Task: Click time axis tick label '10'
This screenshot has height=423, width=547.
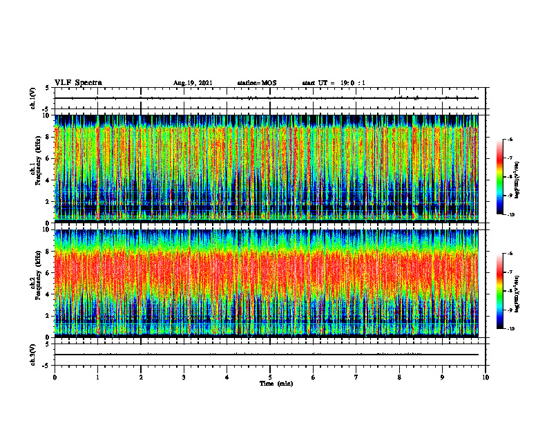Action: pos(486,377)
